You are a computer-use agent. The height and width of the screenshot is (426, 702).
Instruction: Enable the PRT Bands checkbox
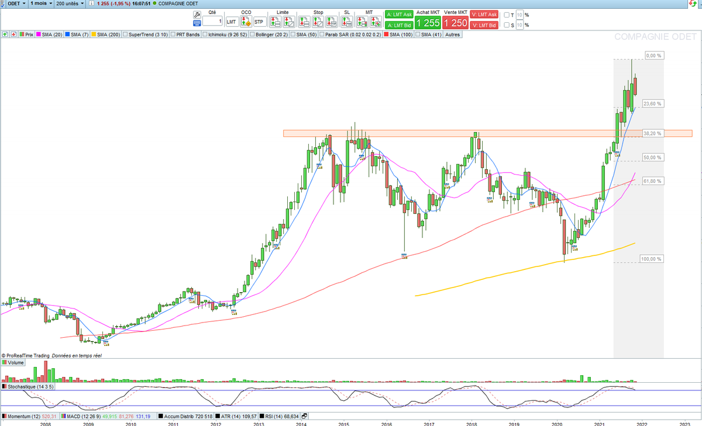173,34
